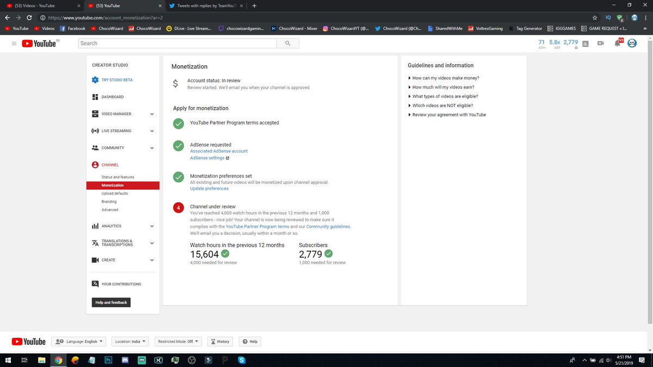The width and height of the screenshot is (653, 367).
Task: Open the Windows Start menu
Action: (8, 360)
